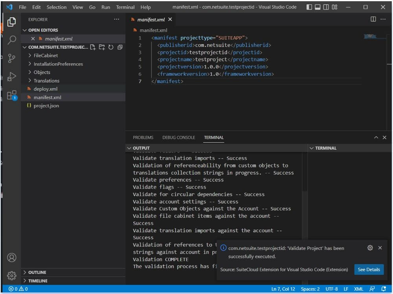The width and height of the screenshot is (393, 294).
Task: Close manifest.xml in the Open Editors list
Action: [33, 39]
